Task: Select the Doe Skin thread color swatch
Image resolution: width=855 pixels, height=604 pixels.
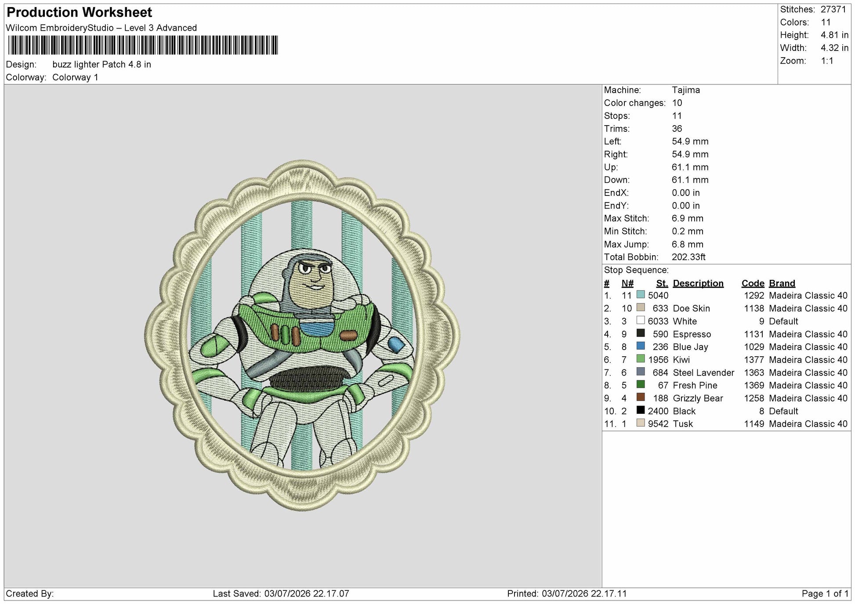Action: [x=641, y=307]
